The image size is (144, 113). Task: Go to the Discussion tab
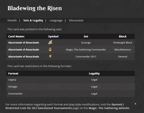point(76,20)
